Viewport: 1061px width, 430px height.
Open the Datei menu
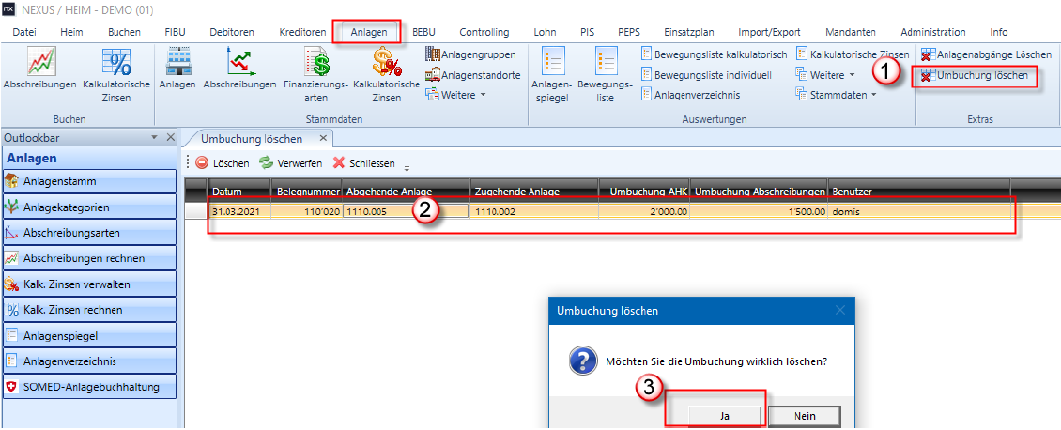pos(24,32)
